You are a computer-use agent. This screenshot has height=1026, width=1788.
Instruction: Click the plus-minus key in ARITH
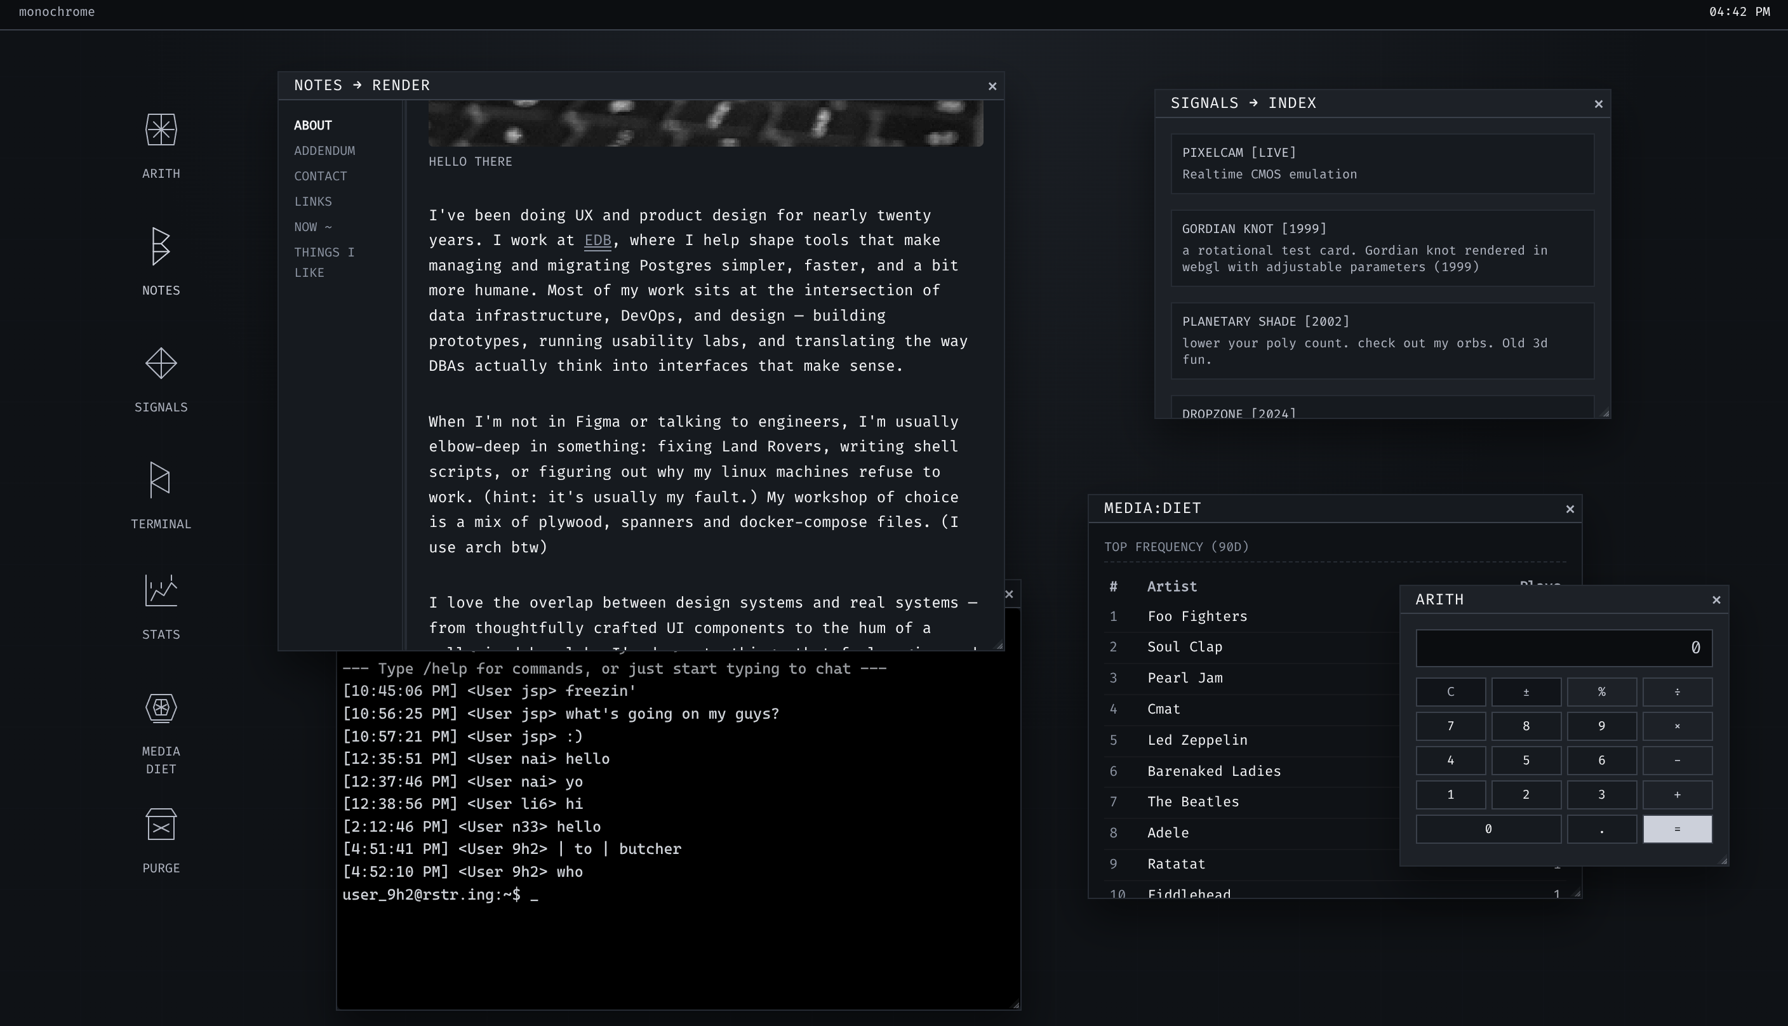1526,692
